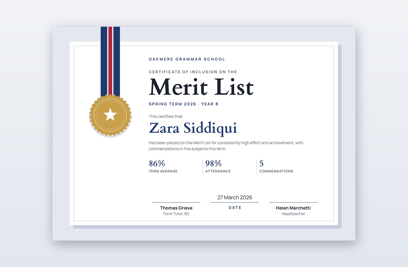Click the signatory name 'Helen Marchetti'
The height and width of the screenshot is (267, 408).
(x=293, y=208)
